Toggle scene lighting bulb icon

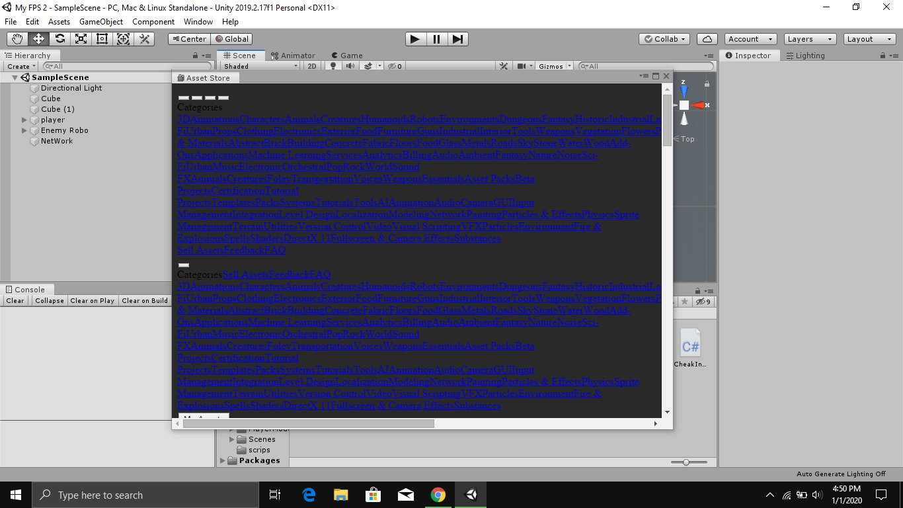click(x=333, y=66)
